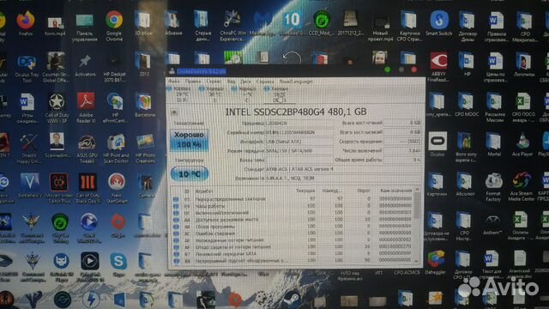Launch Counter-Strike Global Offensive shortcut

(x=56, y=67)
